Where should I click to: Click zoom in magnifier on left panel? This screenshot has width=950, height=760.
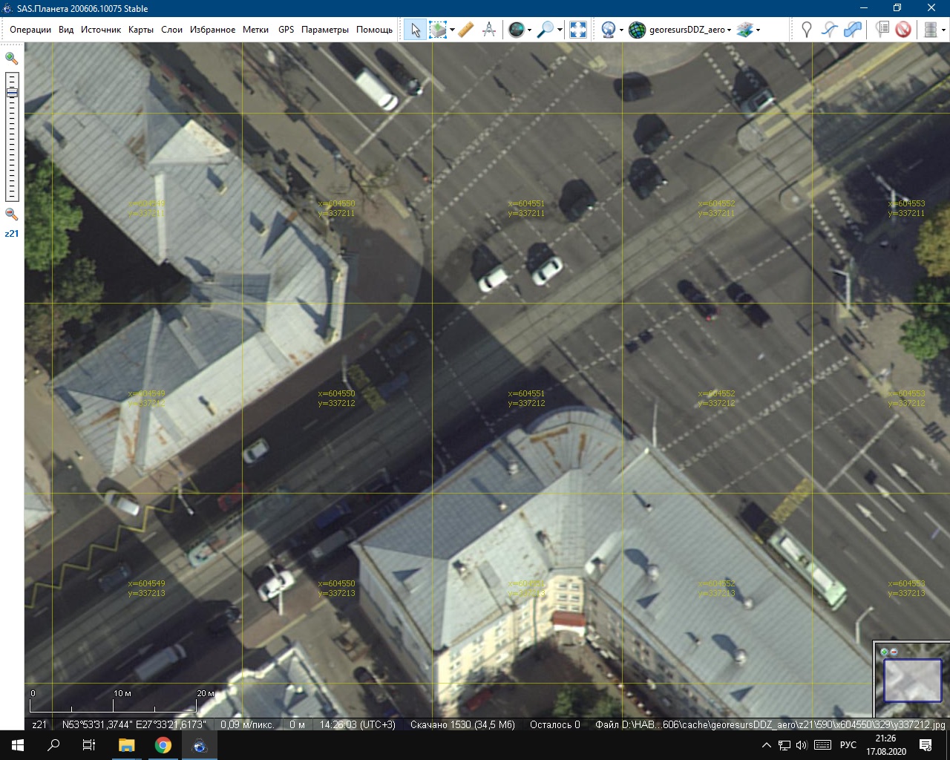[12, 58]
